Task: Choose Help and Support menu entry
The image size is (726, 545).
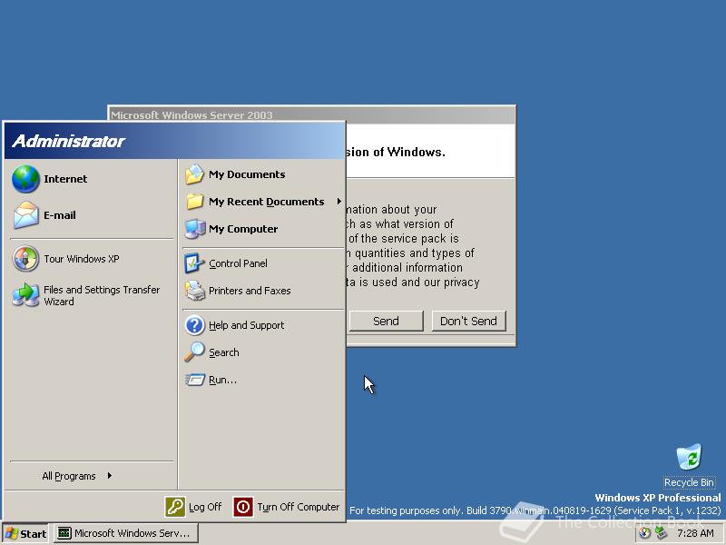Action: point(262,325)
